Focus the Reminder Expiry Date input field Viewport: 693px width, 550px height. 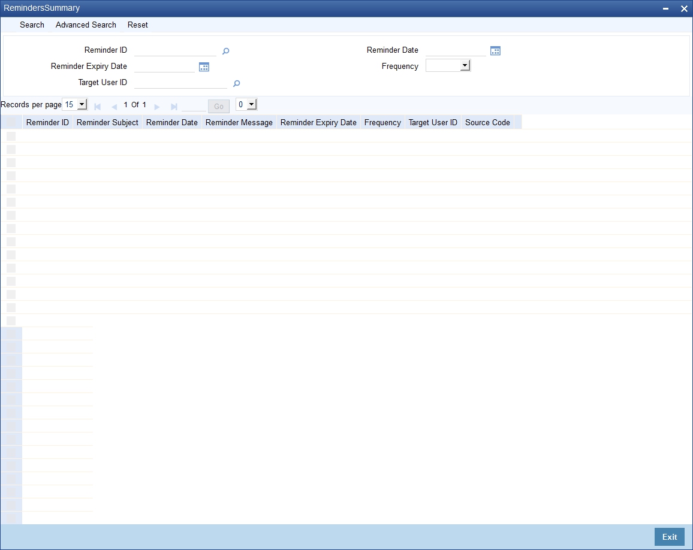click(x=164, y=67)
